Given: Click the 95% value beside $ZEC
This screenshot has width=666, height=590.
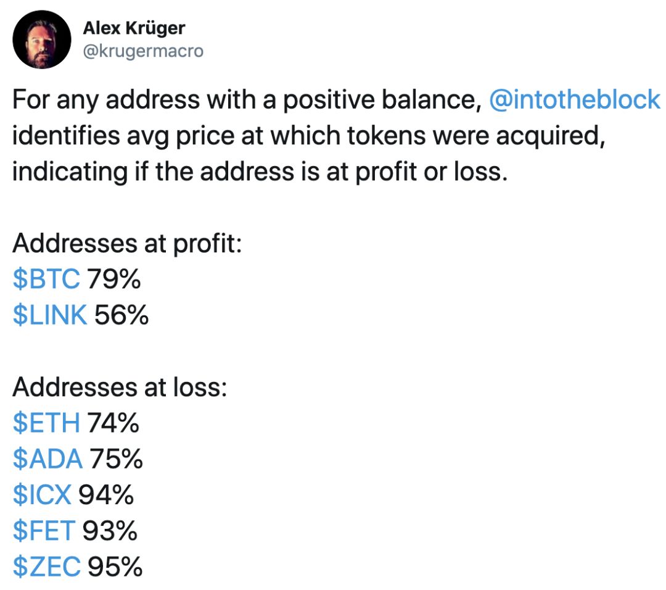Looking at the screenshot, I should 115,567.
